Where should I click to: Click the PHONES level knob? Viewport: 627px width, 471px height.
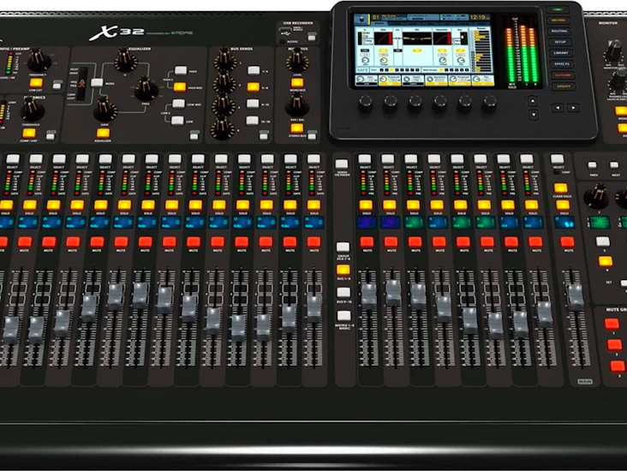tap(618, 81)
